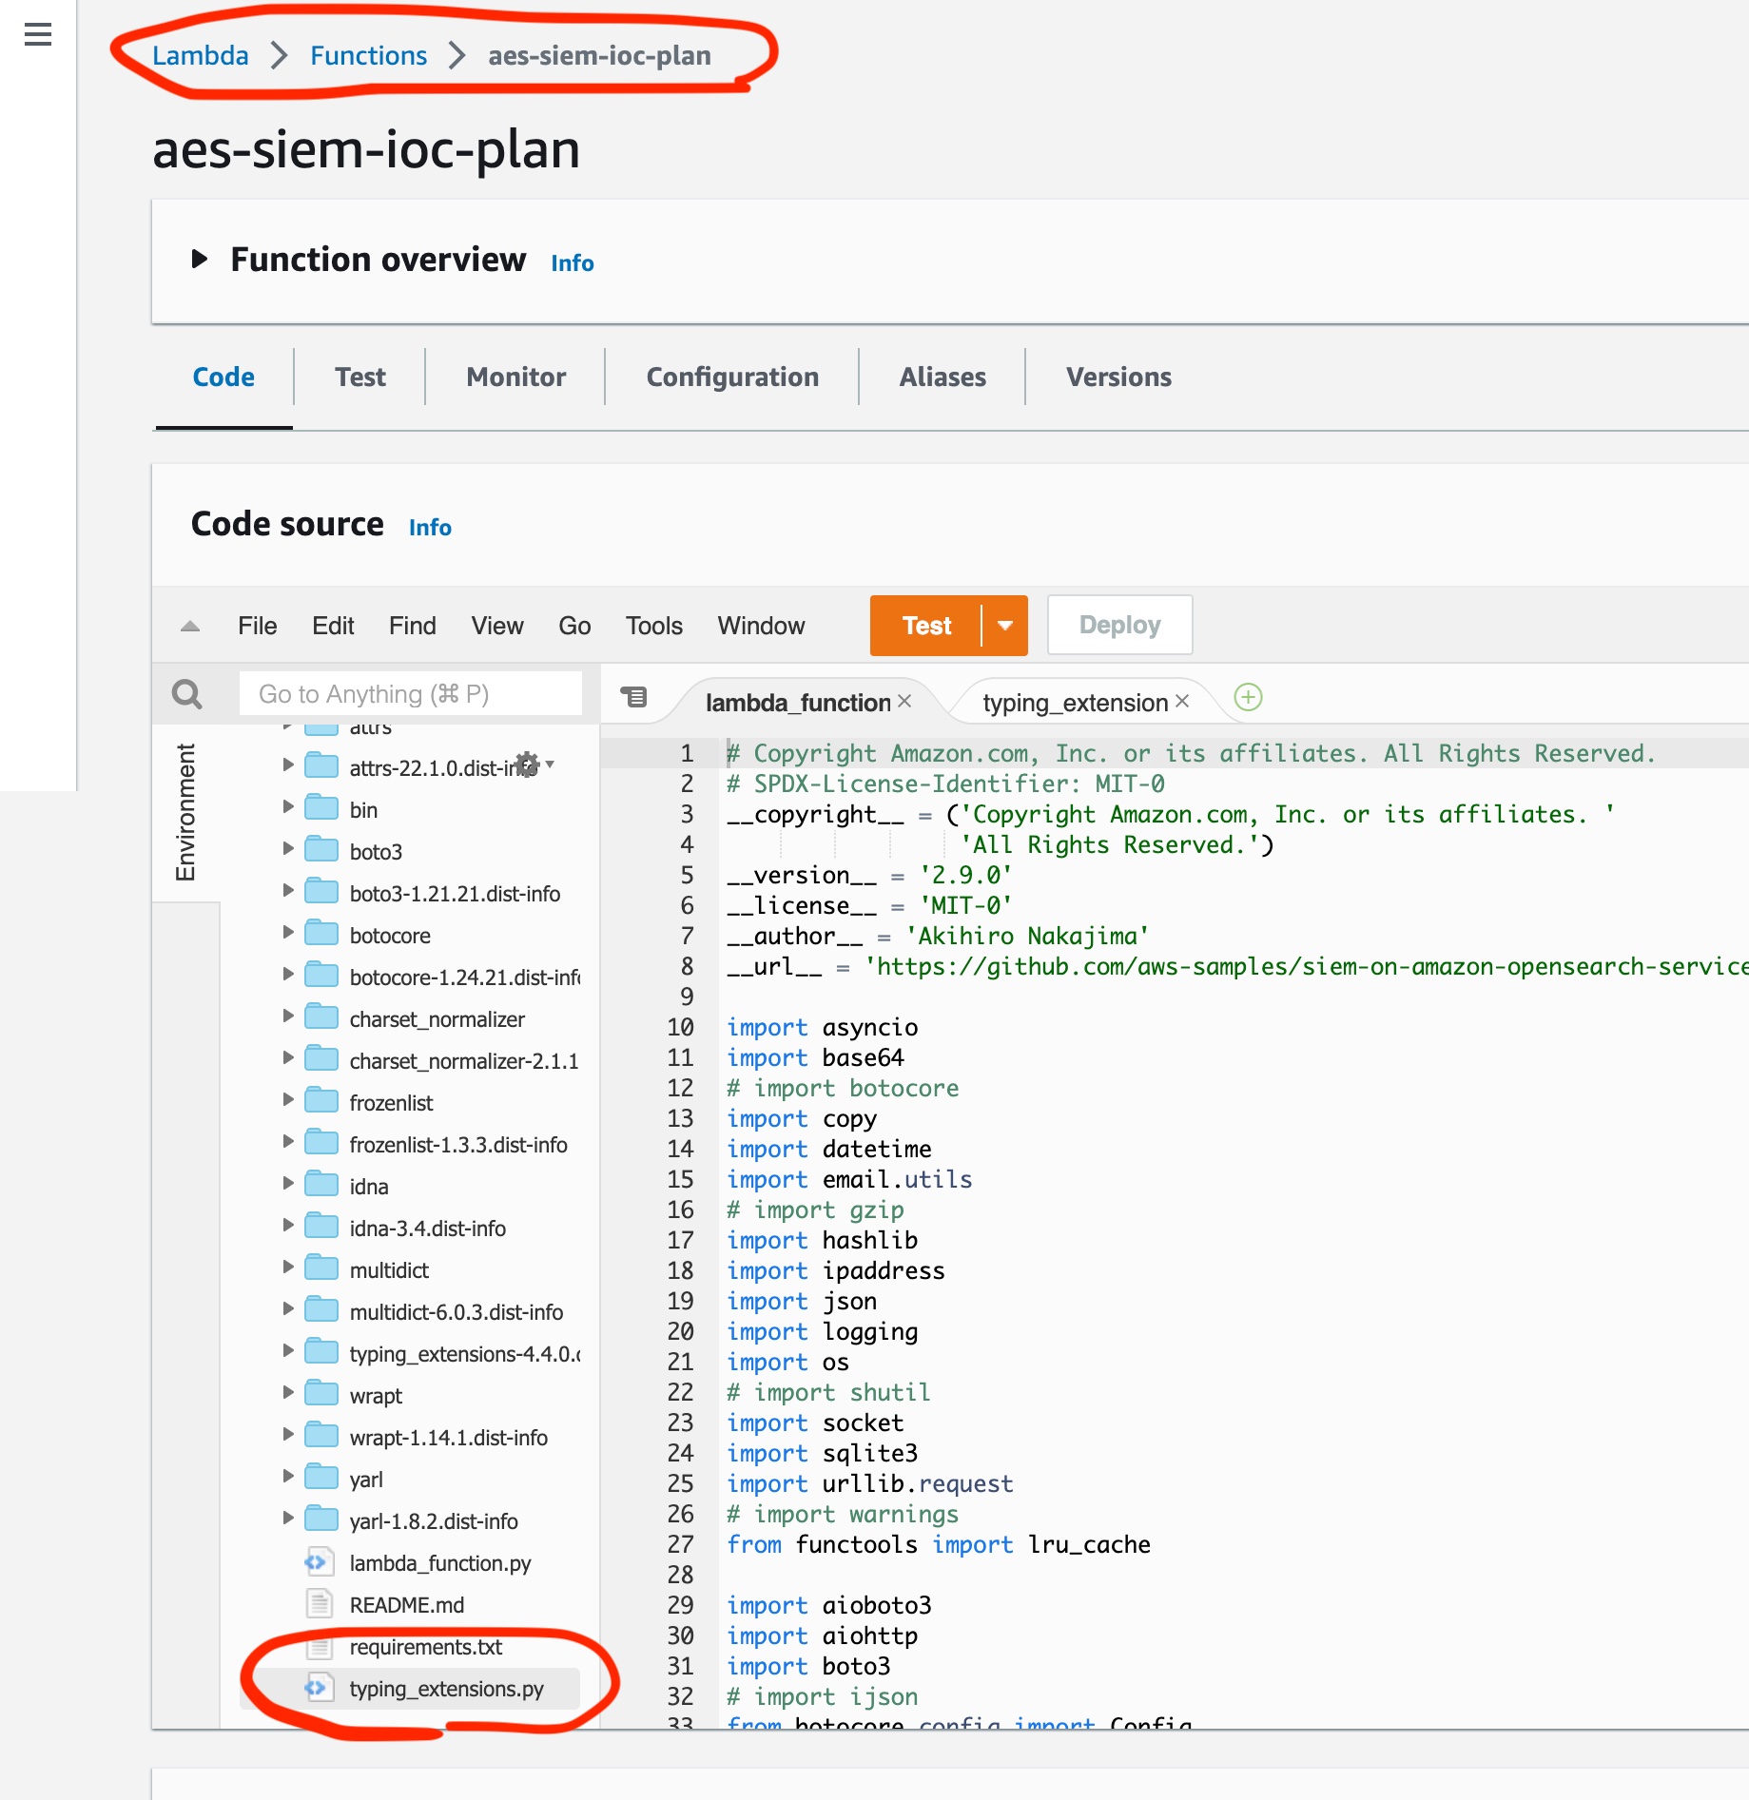The width and height of the screenshot is (1749, 1800).
Task: Switch to the typing_extension editor tab
Action: point(1074,702)
